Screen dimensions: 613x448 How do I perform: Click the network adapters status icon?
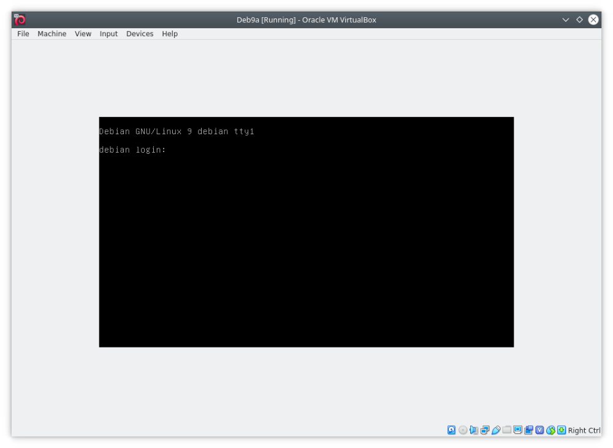tap(485, 430)
